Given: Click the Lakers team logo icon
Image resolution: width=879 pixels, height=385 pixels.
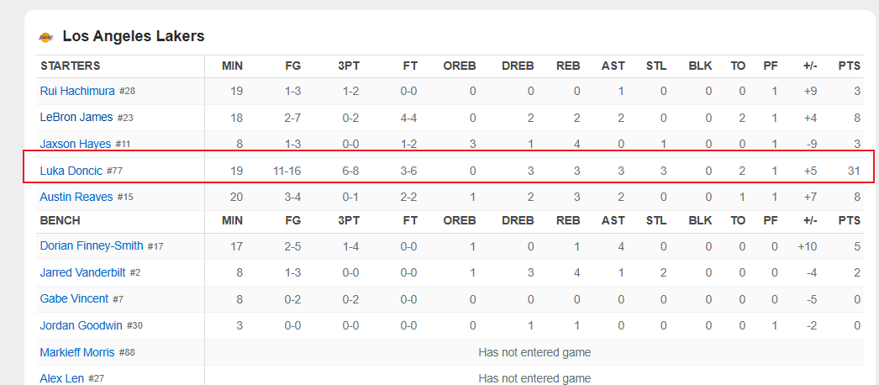Looking at the screenshot, I should [x=46, y=37].
